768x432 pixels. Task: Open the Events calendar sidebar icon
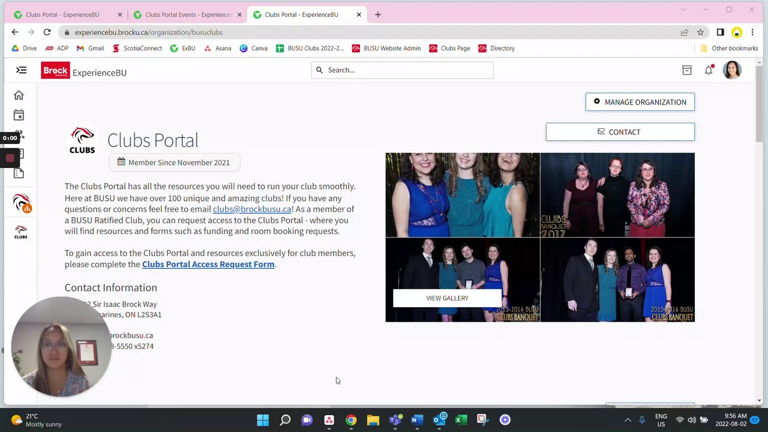[19, 115]
